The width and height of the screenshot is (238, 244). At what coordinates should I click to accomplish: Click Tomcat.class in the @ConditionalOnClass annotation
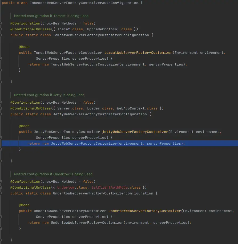[70, 29]
